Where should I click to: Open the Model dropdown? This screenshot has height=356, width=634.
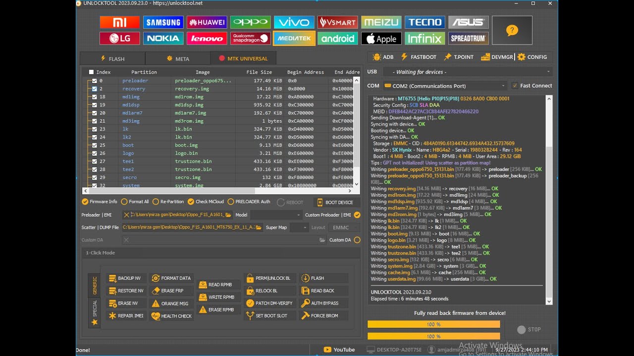coord(275,215)
